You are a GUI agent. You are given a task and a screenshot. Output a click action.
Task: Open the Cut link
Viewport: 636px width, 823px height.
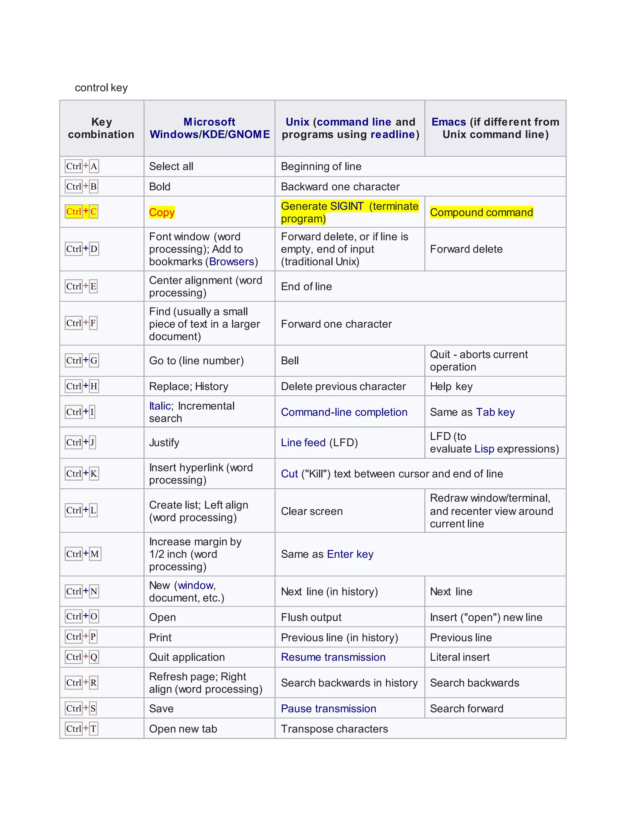[x=289, y=474]
